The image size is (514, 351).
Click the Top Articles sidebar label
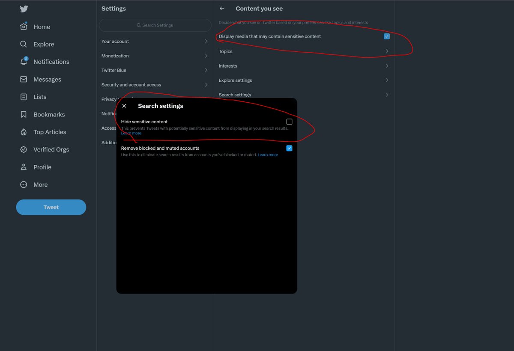[x=50, y=132]
